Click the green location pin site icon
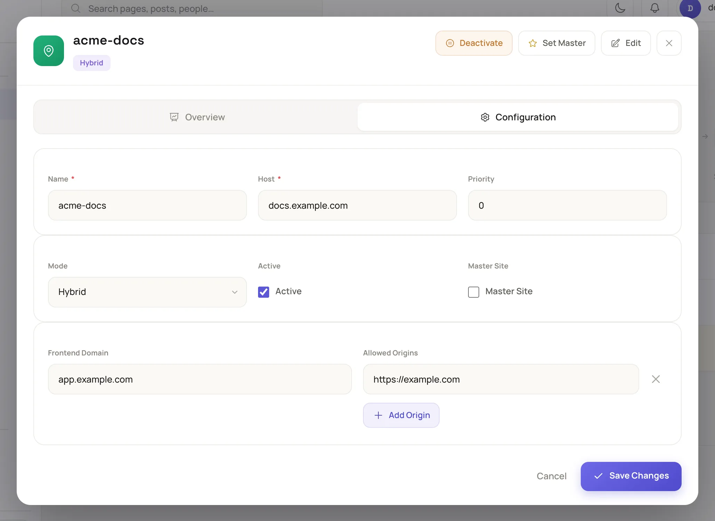The width and height of the screenshot is (715, 521). point(49,51)
